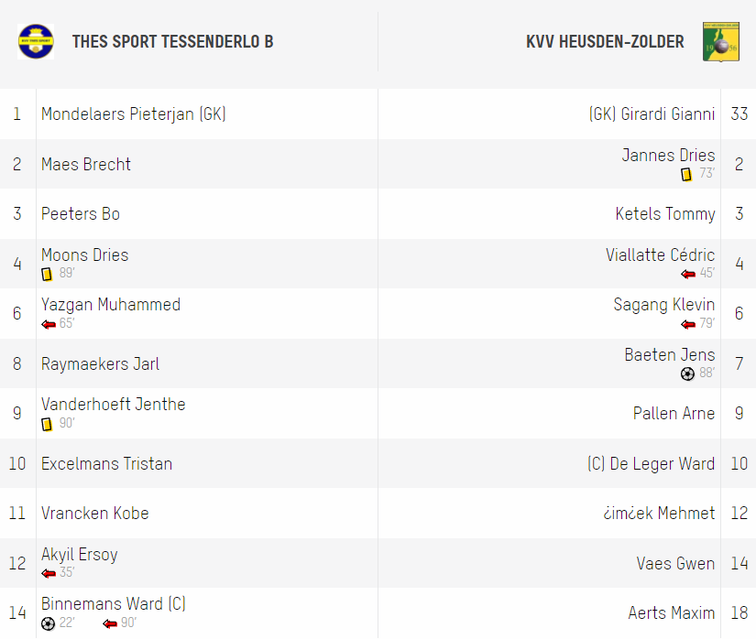This screenshot has width=756, height=639.
Task: Click shirt number 33 of Heusden-Zolder
Action: point(739,114)
